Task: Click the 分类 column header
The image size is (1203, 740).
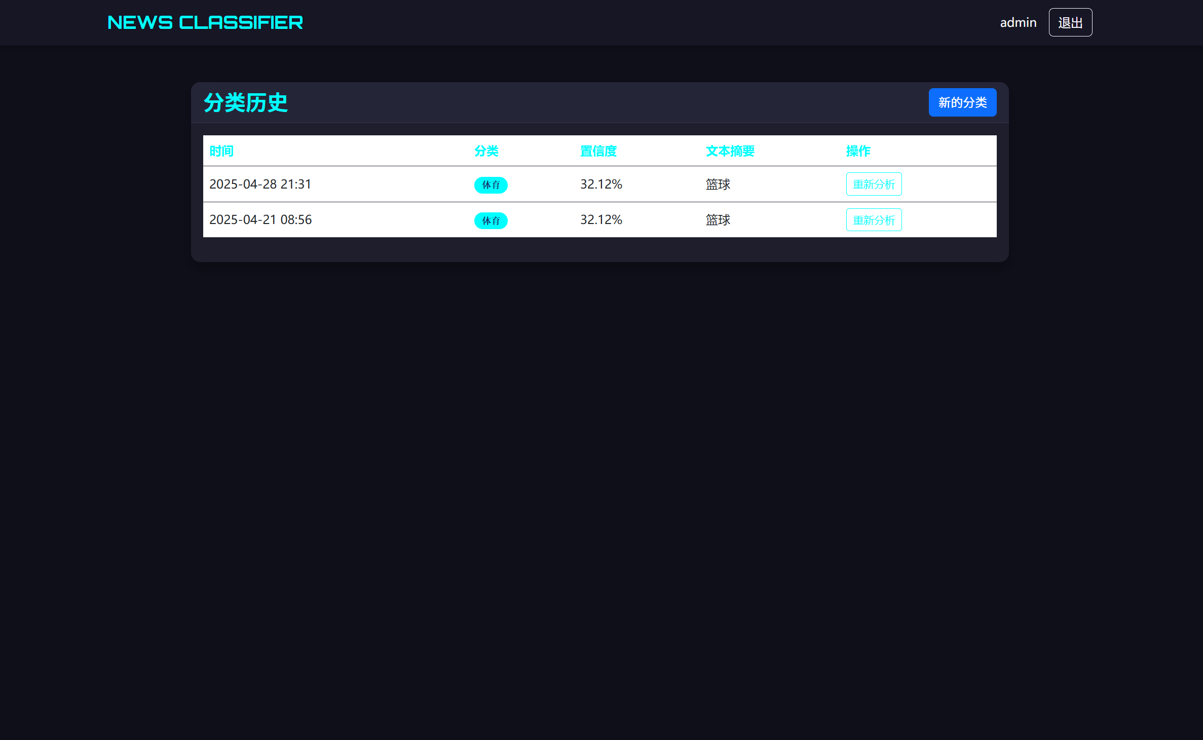Action: [x=486, y=151]
